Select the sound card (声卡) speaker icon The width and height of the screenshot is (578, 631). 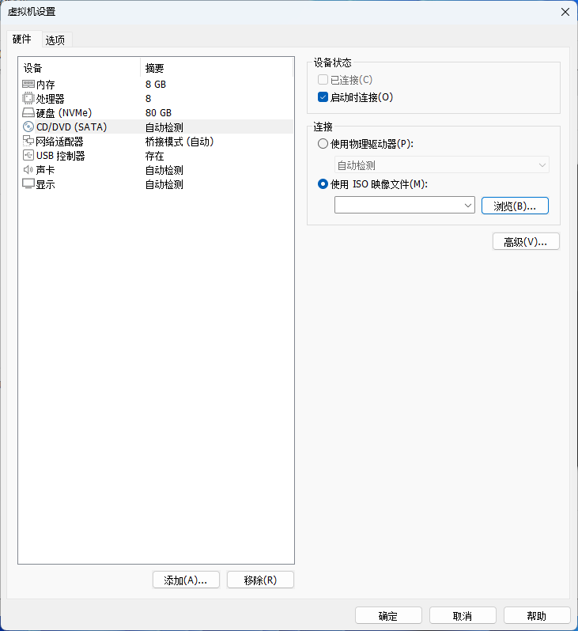click(28, 170)
